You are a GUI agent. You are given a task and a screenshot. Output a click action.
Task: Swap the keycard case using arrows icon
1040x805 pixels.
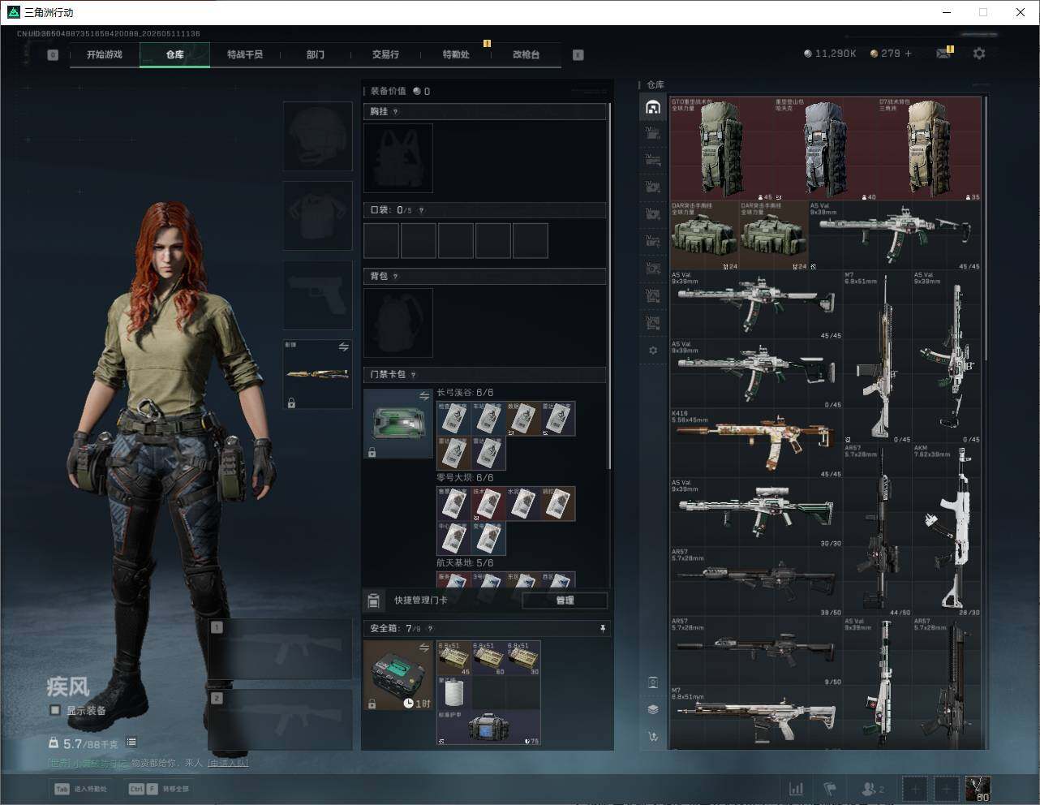[423, 396]
